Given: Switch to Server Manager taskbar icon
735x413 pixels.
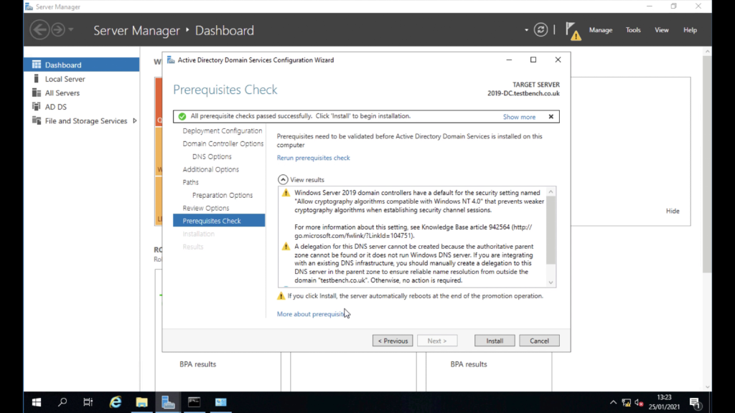Looking at the screenshot, I should [168, 402].
